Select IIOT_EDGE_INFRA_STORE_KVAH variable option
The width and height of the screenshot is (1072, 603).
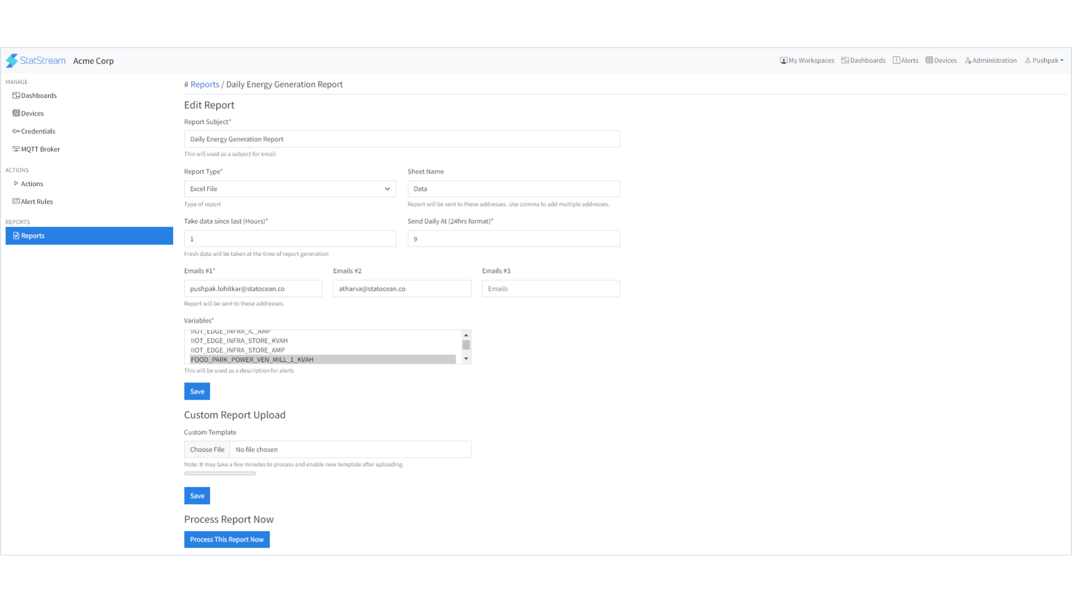240,341
